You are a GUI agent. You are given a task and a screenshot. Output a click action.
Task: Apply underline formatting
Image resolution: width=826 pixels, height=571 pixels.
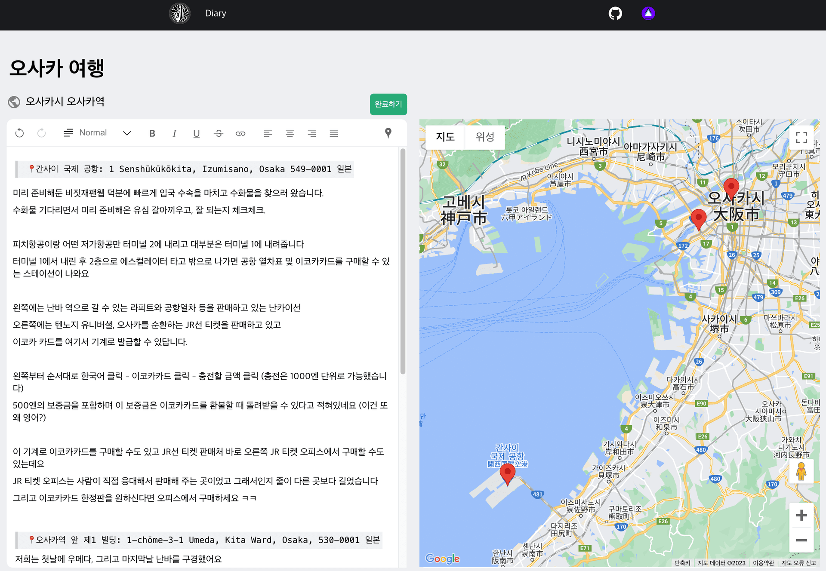click(197, 133)
